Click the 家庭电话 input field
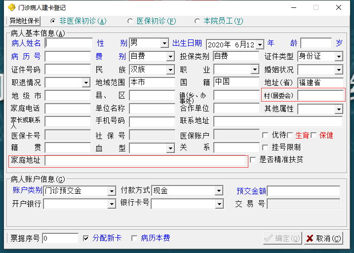This screenshot has height=253, width=354. click(68, 108)
